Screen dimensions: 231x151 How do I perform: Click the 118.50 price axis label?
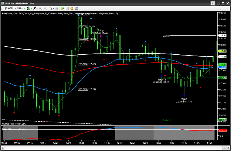(222, 13)
